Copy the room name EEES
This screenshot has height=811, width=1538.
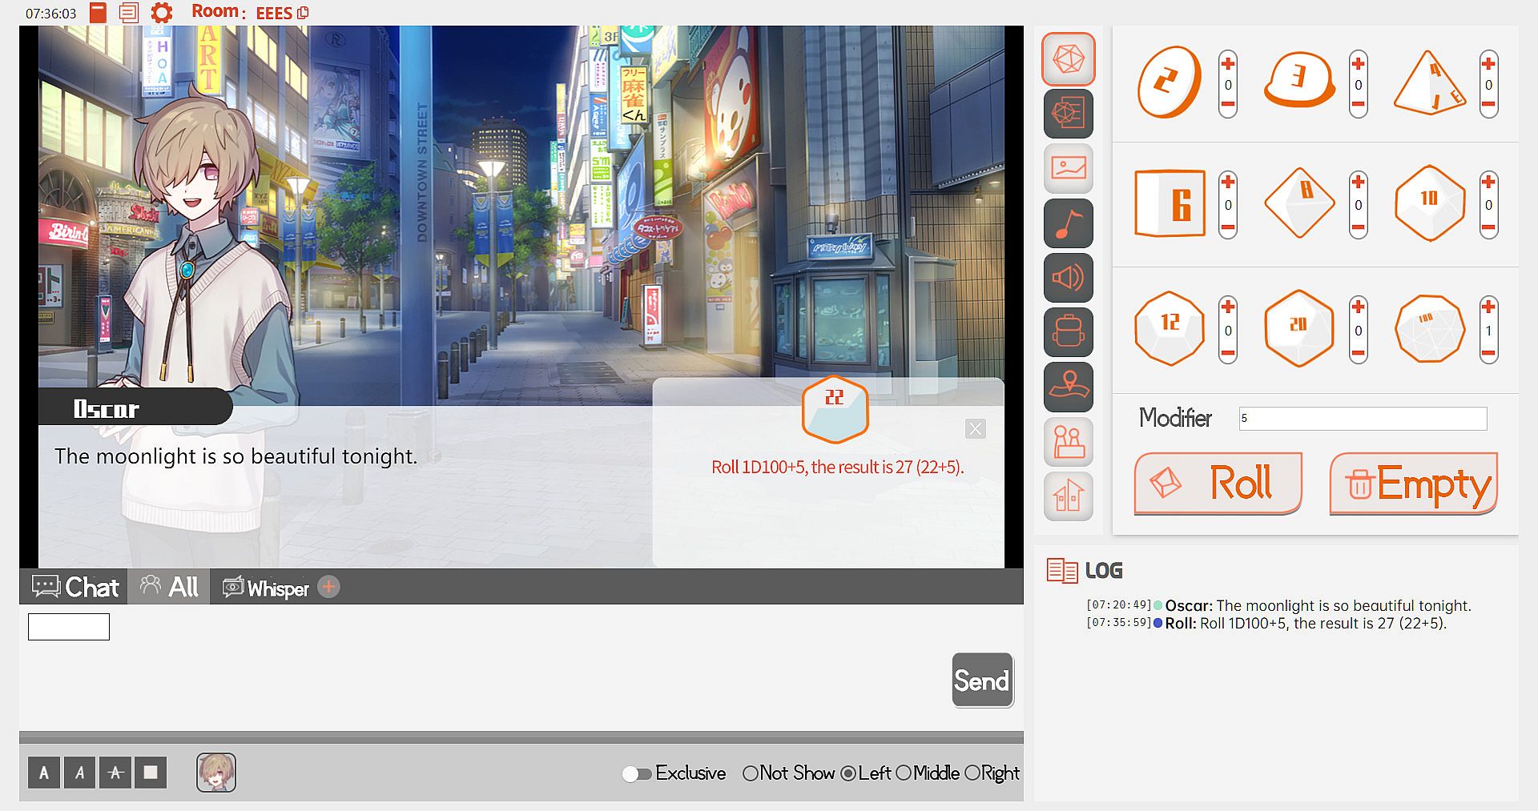(x=303, y=14)
